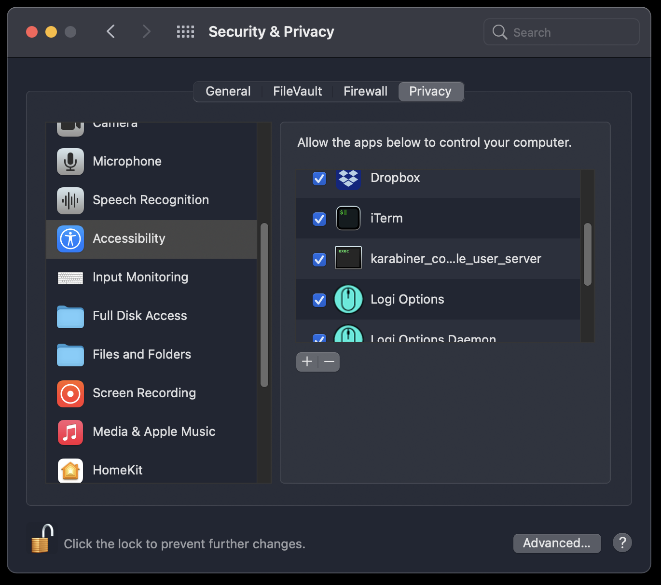The image size is (661, 585).
Task: Click the Speech Recognition waveform icon
Action: point(70,201)
